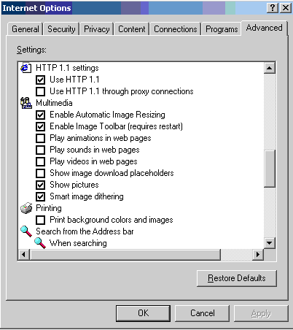This screenshot has height=330, width=293.
Task: Click the Multimedia category icon
Action: (x=26, y=103)
